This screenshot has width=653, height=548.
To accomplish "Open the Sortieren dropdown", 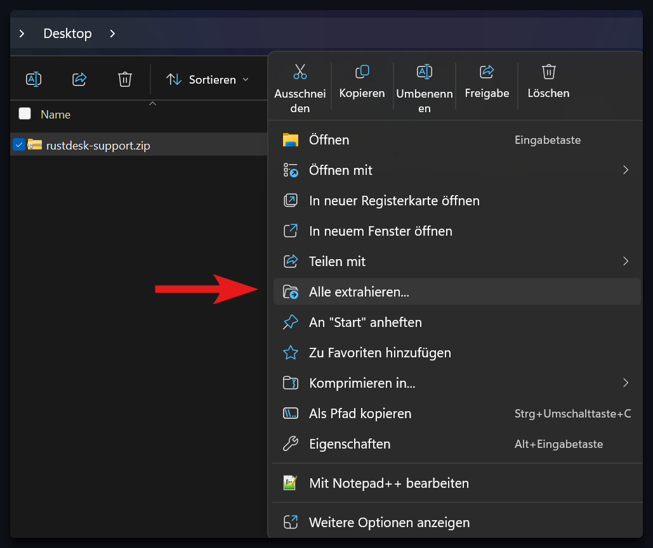I will pyautogui.click(x=208, y=79).
